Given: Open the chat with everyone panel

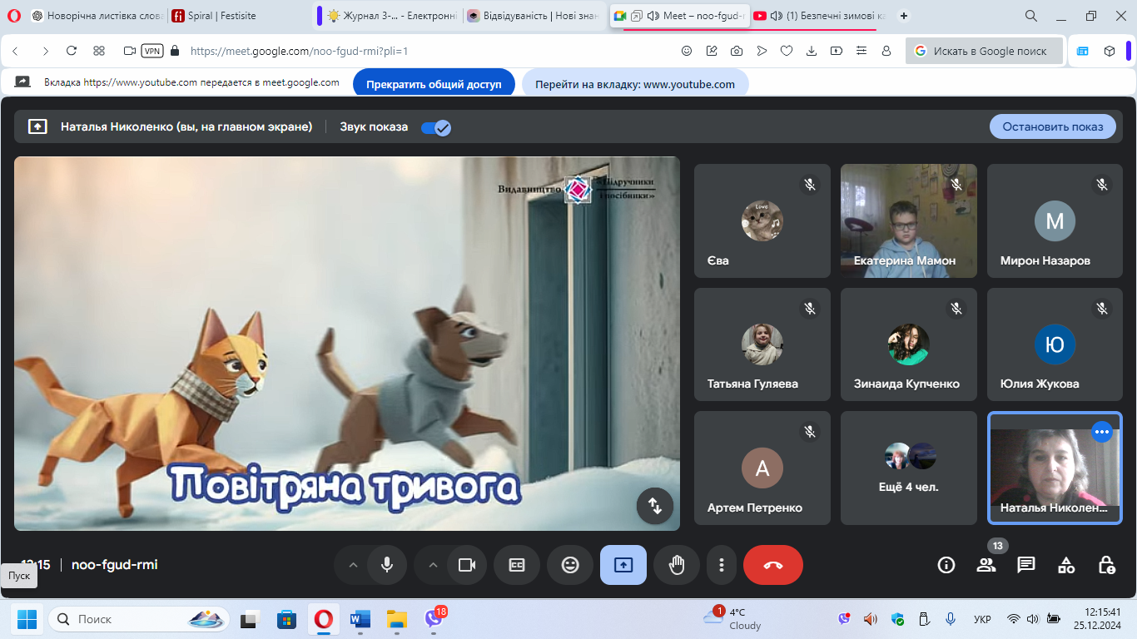Looking at the screenshot, I should tap(1026, 565).
